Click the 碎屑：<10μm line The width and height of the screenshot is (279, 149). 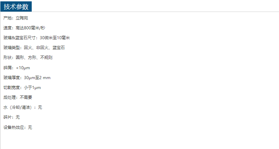tap(17, 68)
